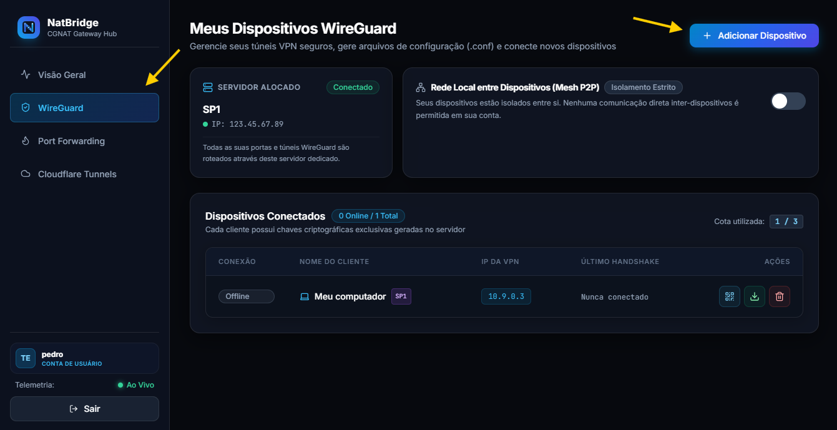Click the Nunca conectado handshake text
The image size is (837, 430).
click(615, 297)
